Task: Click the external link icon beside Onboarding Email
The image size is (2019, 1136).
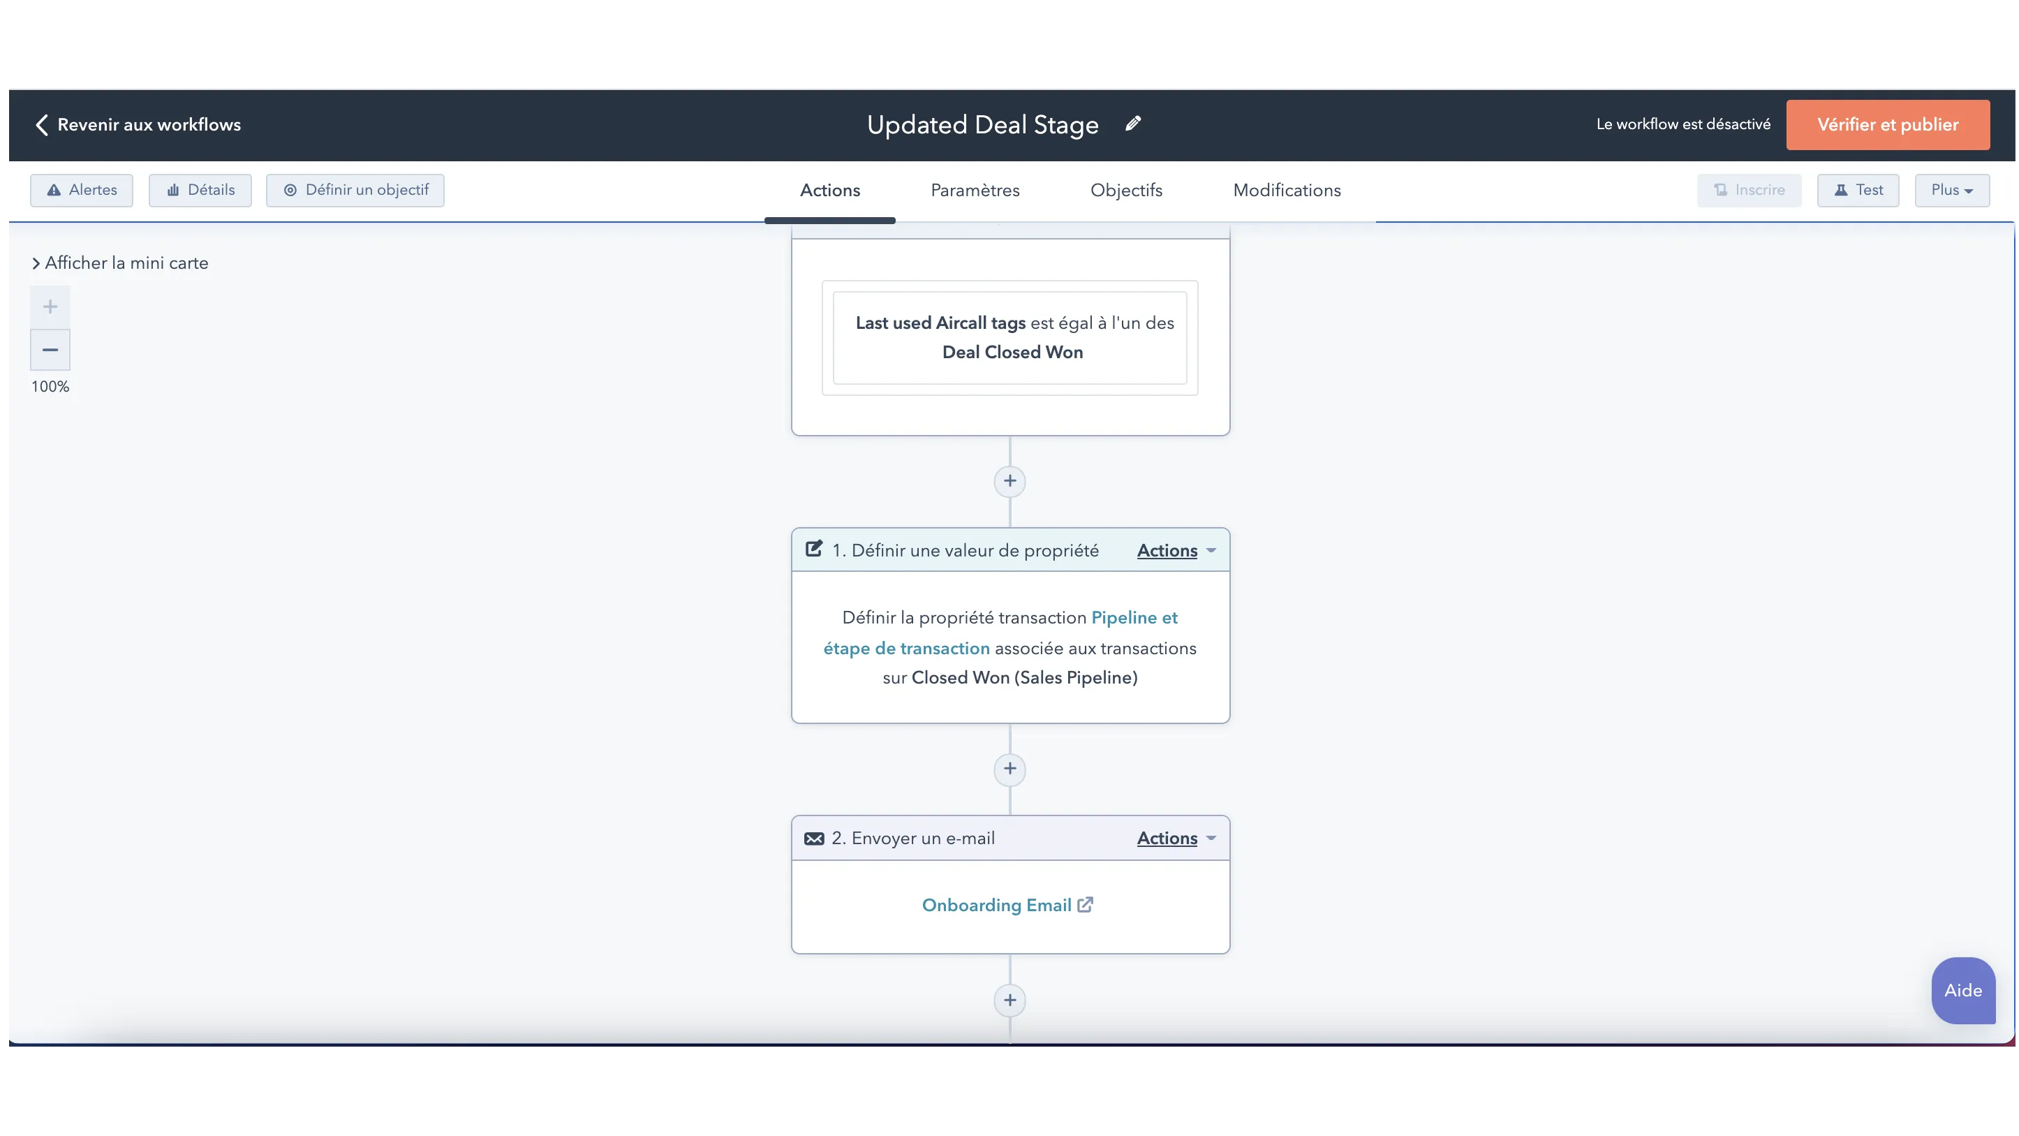Action: [x=1085, y=905]
